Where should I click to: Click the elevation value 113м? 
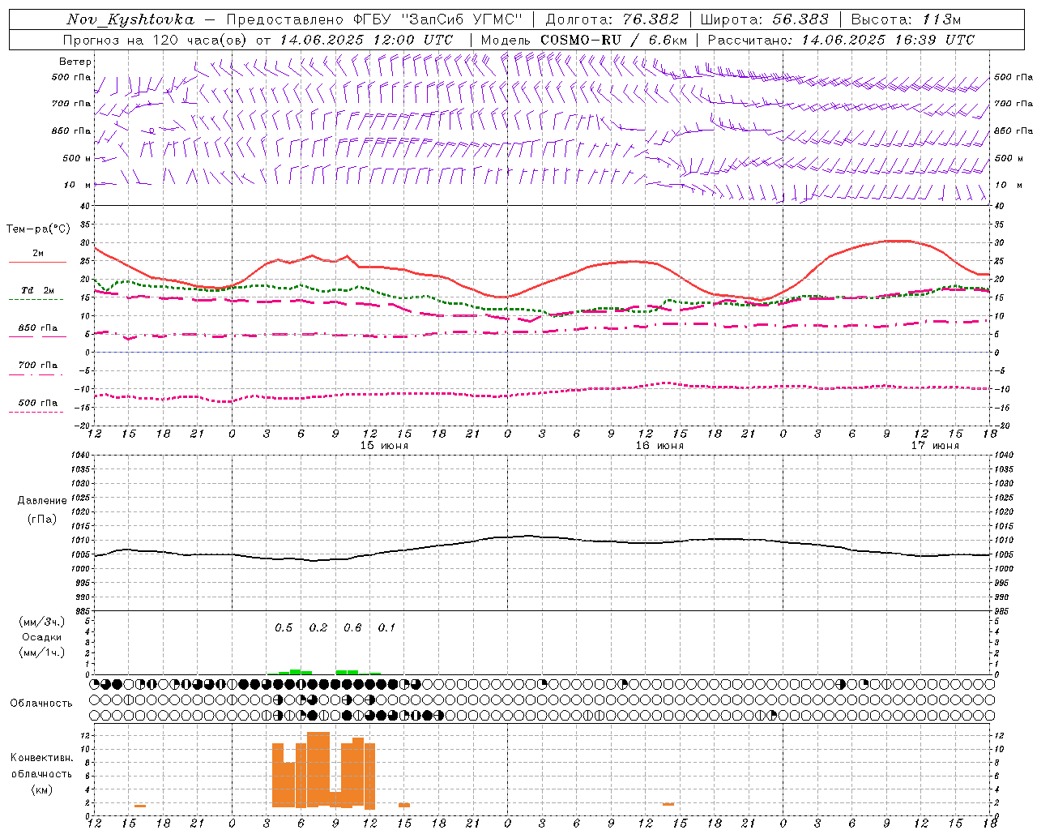pos(941,19)
